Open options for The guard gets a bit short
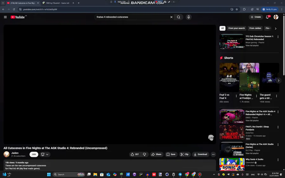 pos(276,96)
